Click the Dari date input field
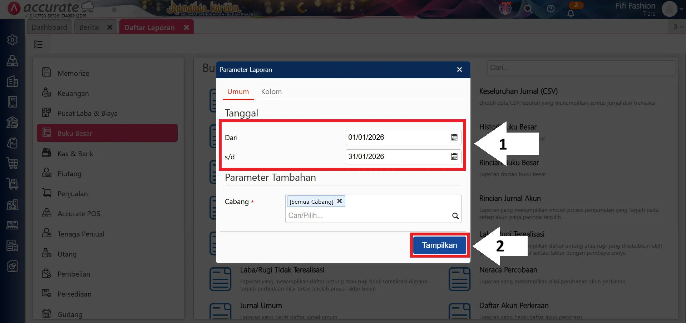The image size is (686, 323). (397, 138)
